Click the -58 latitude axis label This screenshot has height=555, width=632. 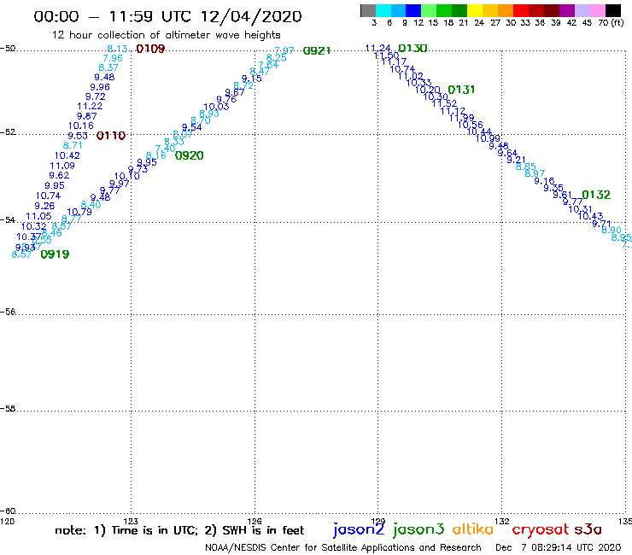pyautogui.click(x=8, y=408)
